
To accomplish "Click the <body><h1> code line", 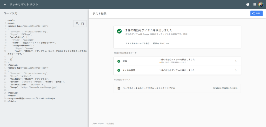I will point(31,98).
